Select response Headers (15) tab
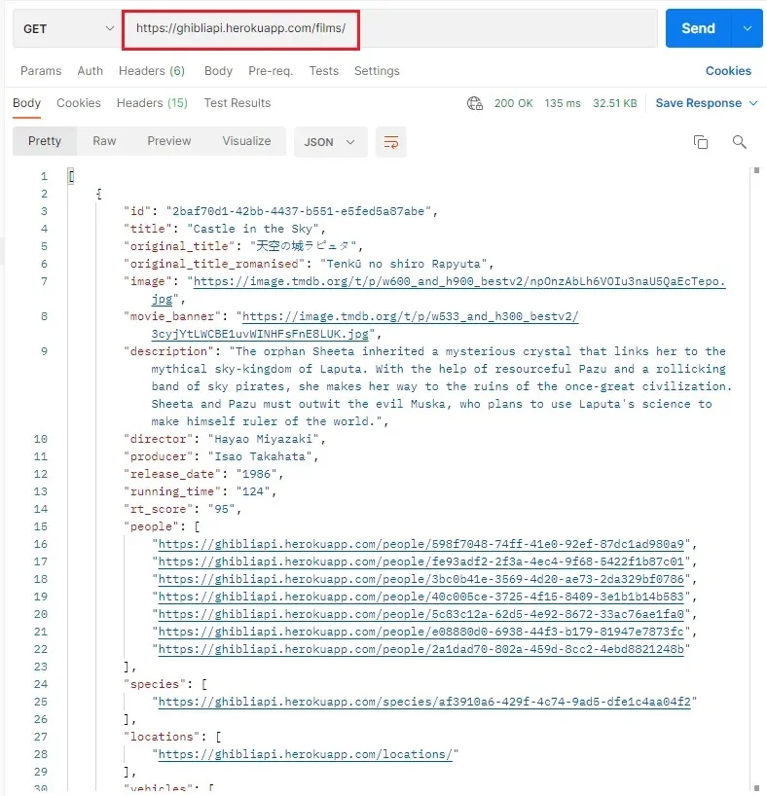The width and height of the screenshot is (767, 796). [152, 103]
